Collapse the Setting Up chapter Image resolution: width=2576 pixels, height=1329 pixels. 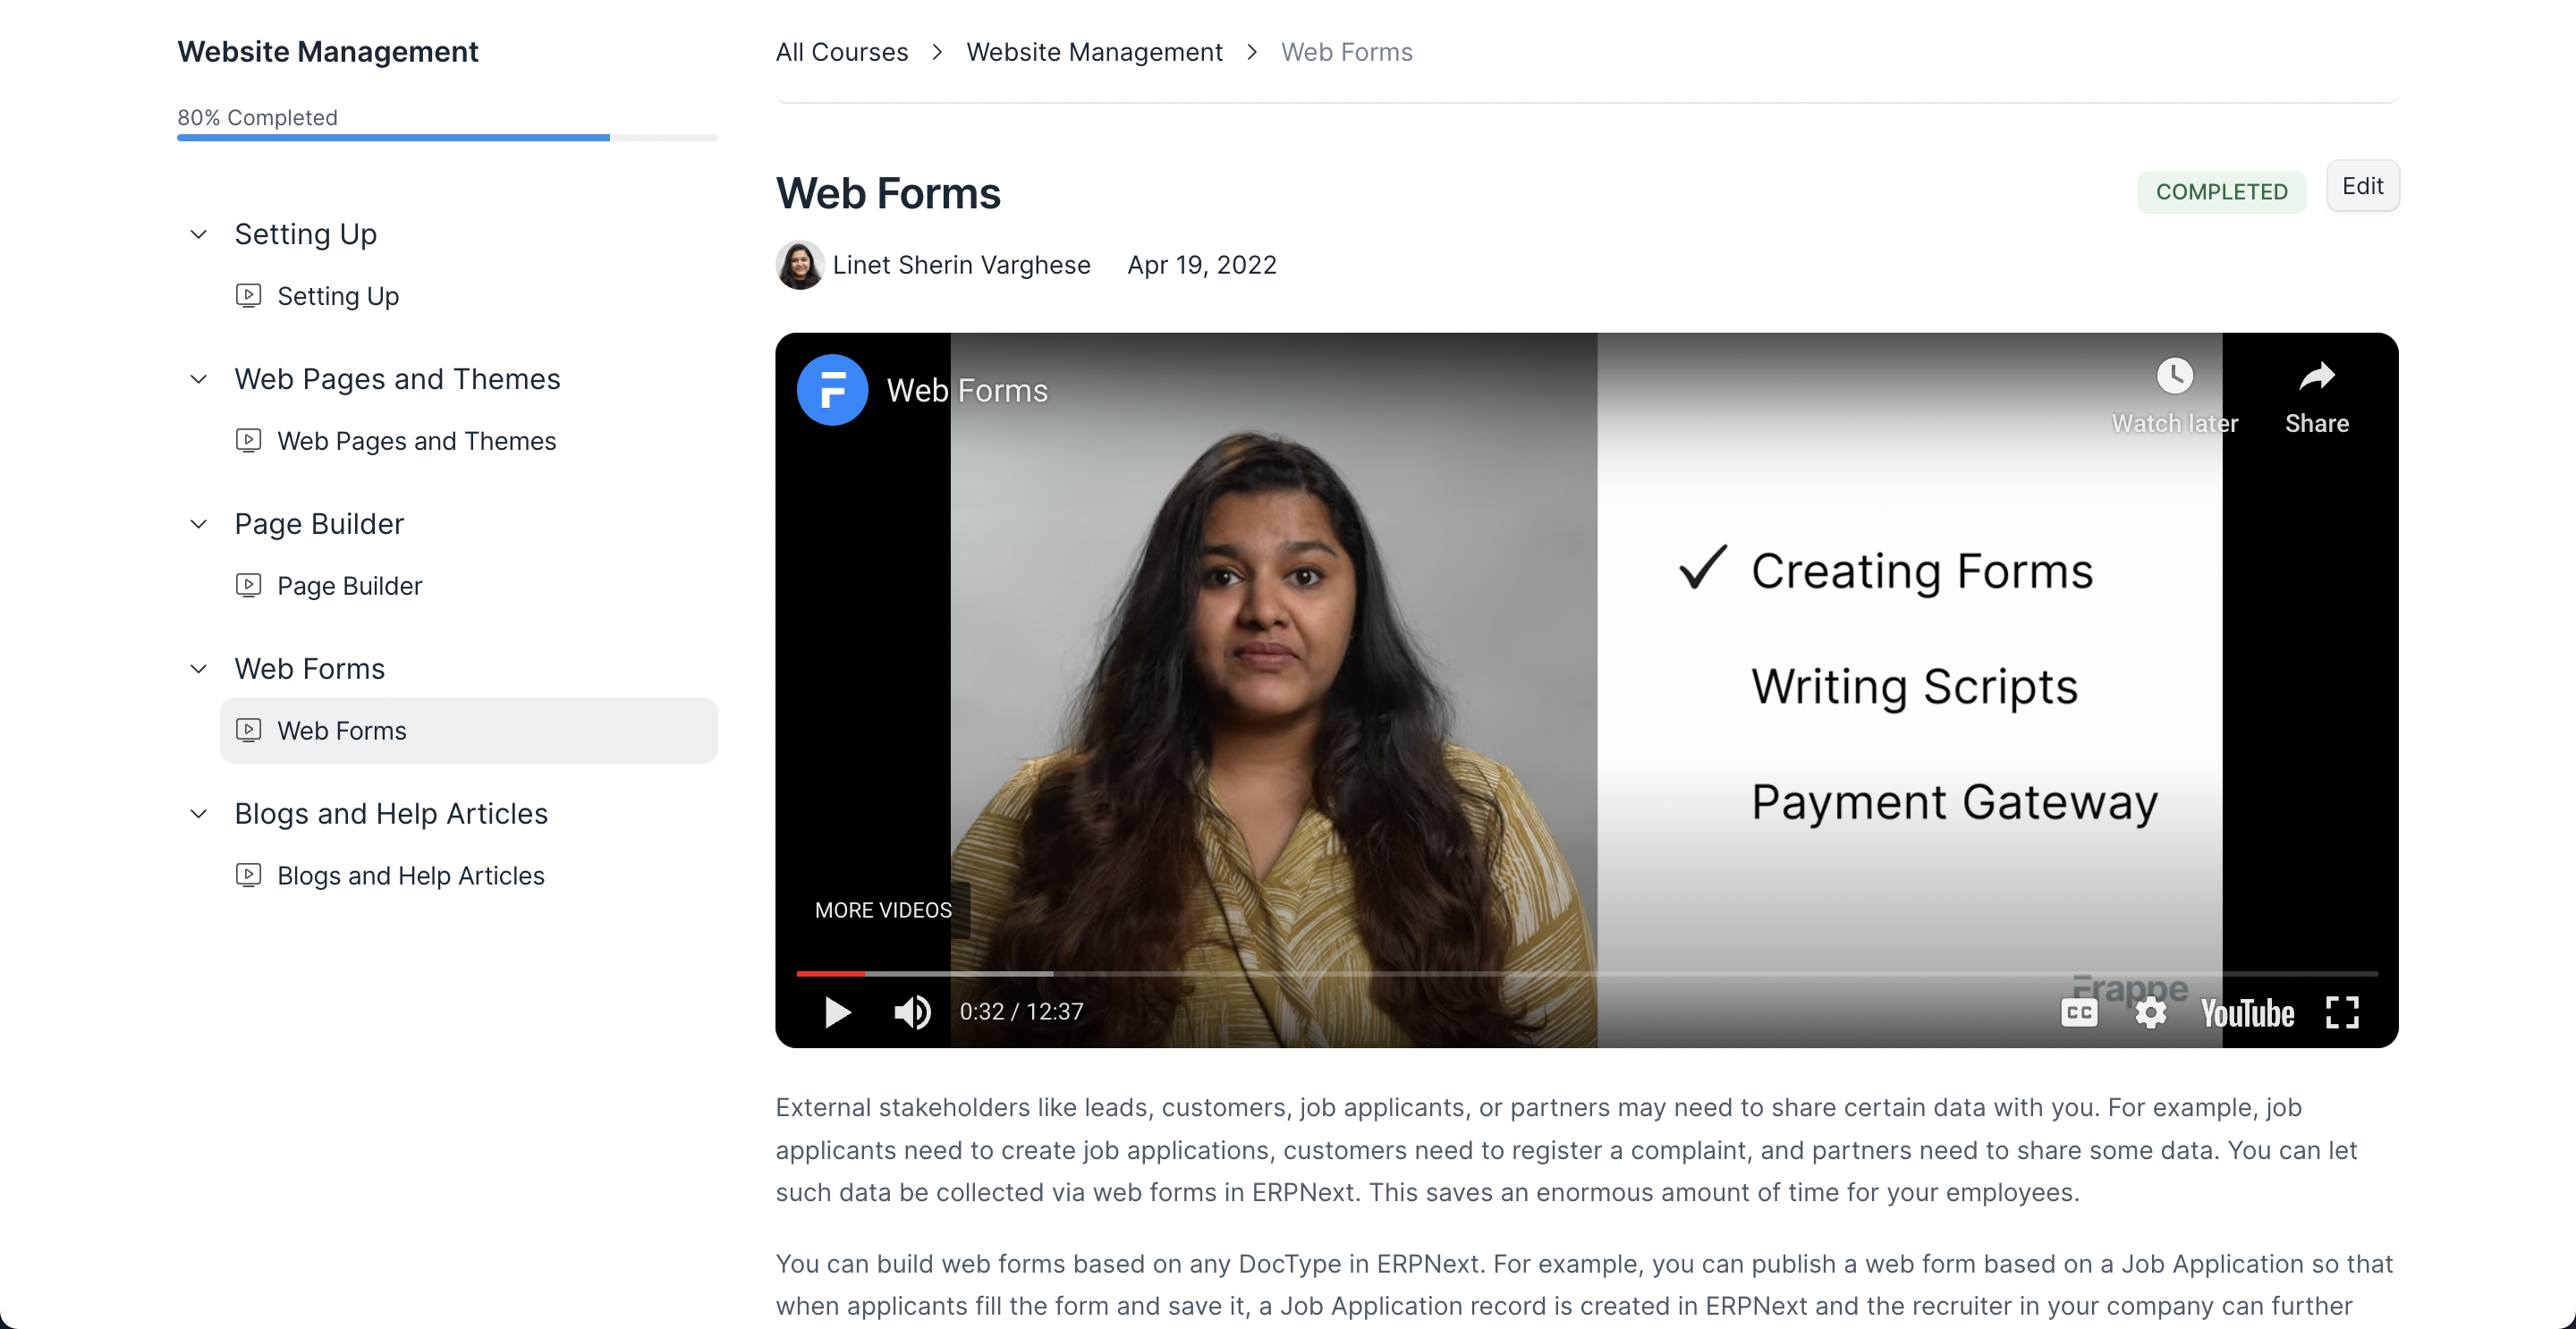tap(199, 234)
